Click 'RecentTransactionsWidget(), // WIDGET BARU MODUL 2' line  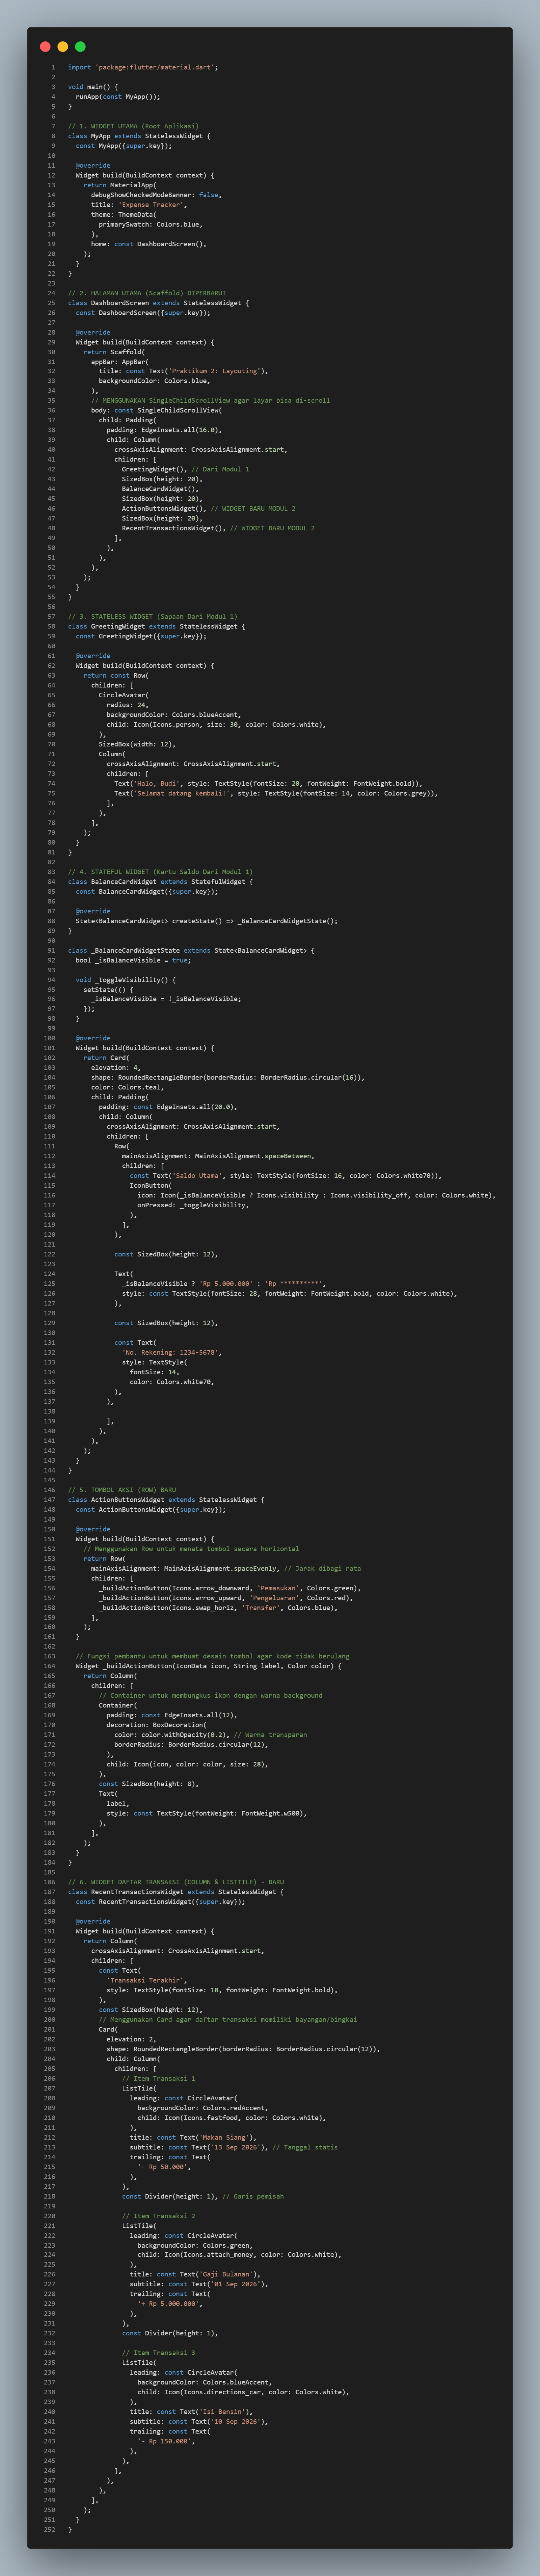point(218,528)
